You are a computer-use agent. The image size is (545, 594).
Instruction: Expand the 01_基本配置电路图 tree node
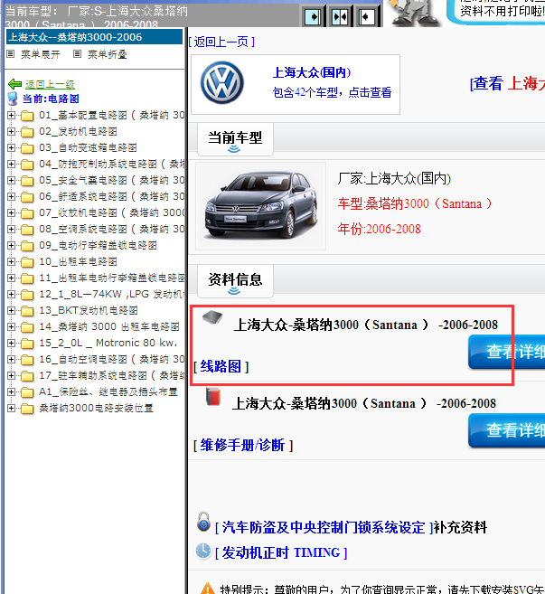pos(12,115)
